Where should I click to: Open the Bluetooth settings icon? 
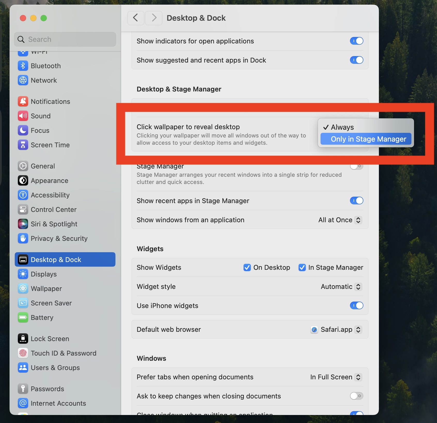(23, 66)
